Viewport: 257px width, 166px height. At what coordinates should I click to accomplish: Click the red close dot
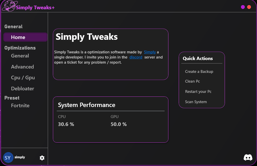point(249,7)
